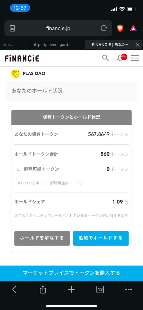143x310 pixels.
Task: Reload the financie.jp page
Action: 104,28
